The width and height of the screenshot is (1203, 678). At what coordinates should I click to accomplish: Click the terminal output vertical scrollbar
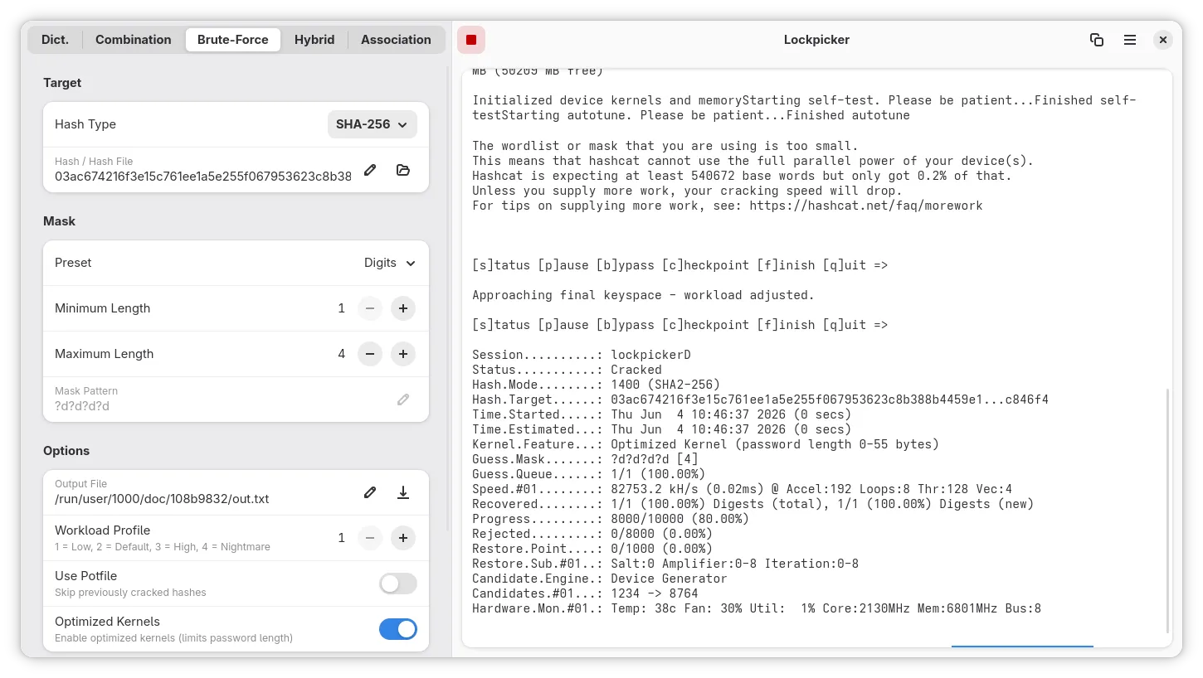pos(1167,511)
